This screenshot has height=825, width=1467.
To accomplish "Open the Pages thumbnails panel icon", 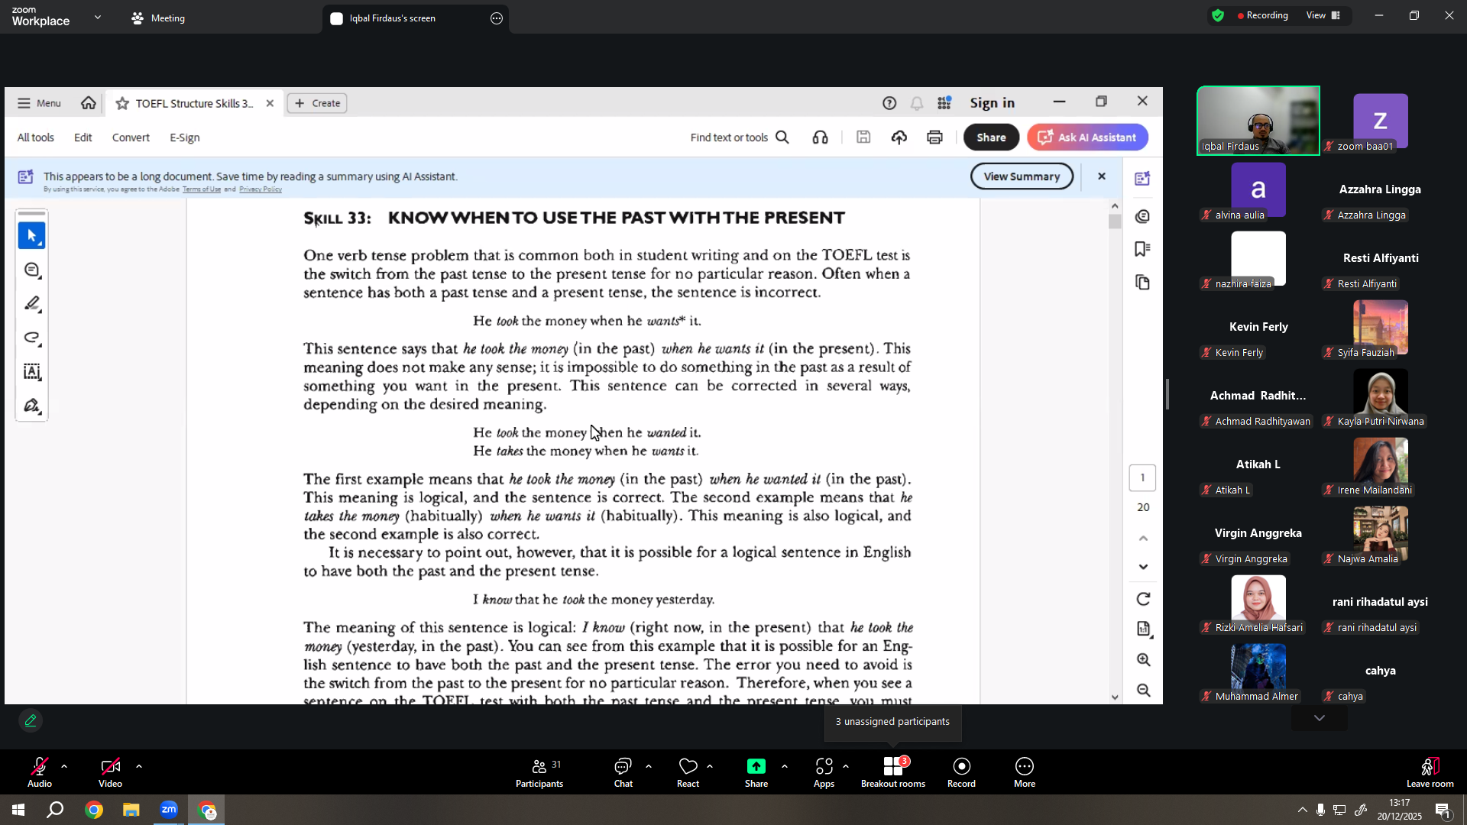I will tap(1143, 283).
